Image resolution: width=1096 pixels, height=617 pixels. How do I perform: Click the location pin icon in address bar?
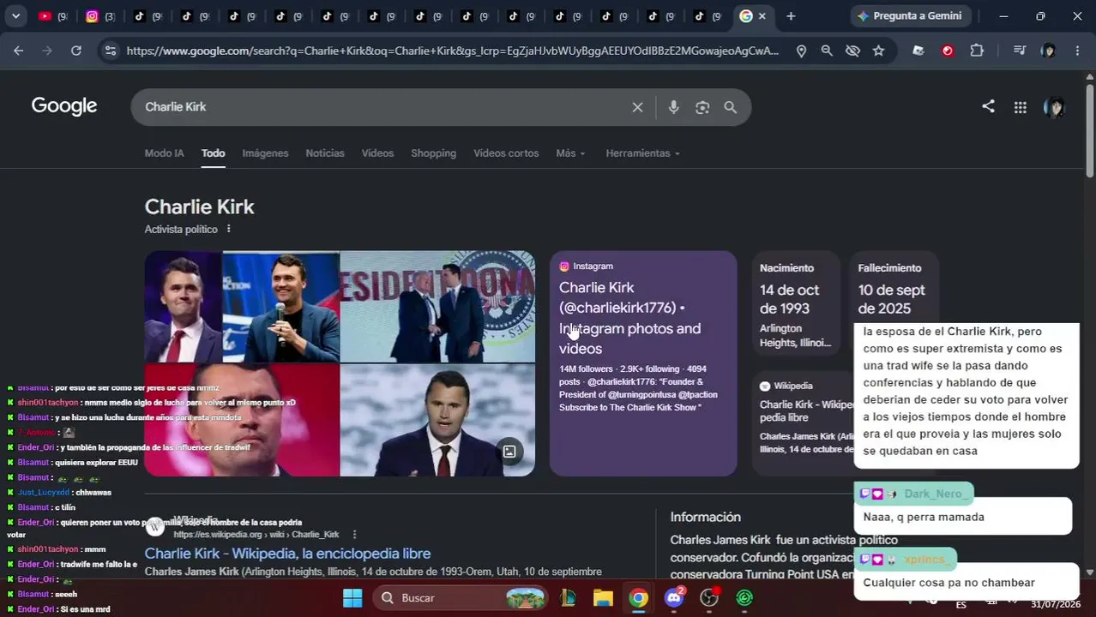coord(801,51)
